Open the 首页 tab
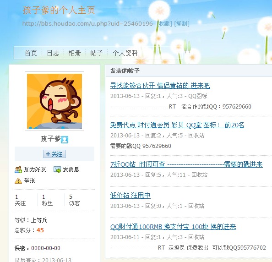Image resolution: width=272 pixels, height=262 pixels. click(31, 53)
